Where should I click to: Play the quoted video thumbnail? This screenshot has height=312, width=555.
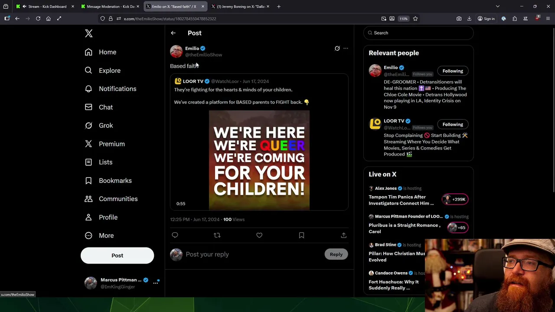click(259, 160)
